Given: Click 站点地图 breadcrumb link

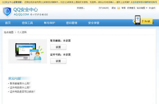Looking at the screenshot, I should 9,32.
